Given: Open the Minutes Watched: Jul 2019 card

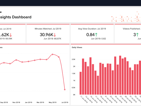Looking at the screenshot, I should (x=48, y=34).
